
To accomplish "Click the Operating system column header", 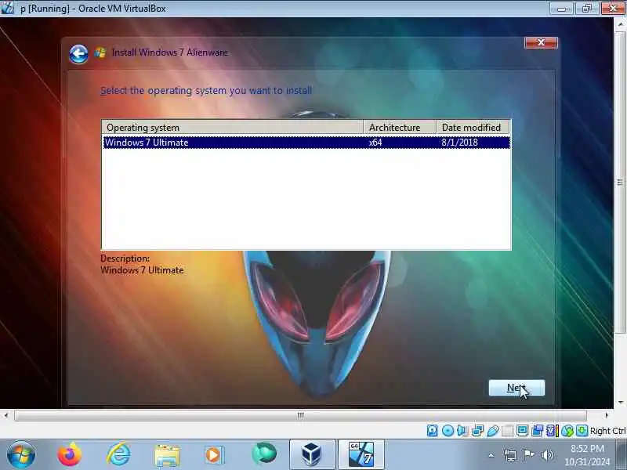I will pos(232,128).
